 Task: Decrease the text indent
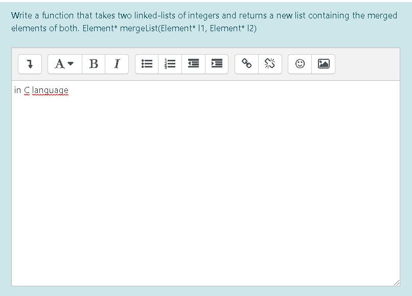[193, 64]
